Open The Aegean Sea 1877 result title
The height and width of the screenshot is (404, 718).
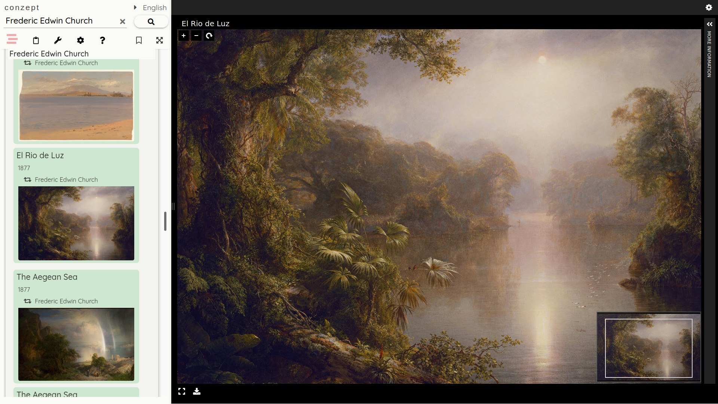click(47, 277)
